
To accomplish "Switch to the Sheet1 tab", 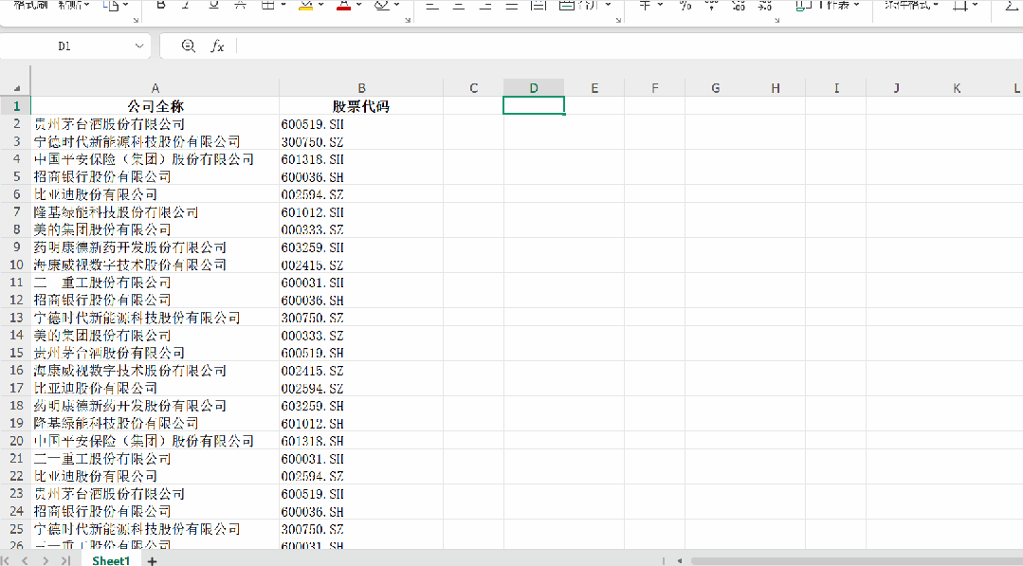I will [111, 560].
